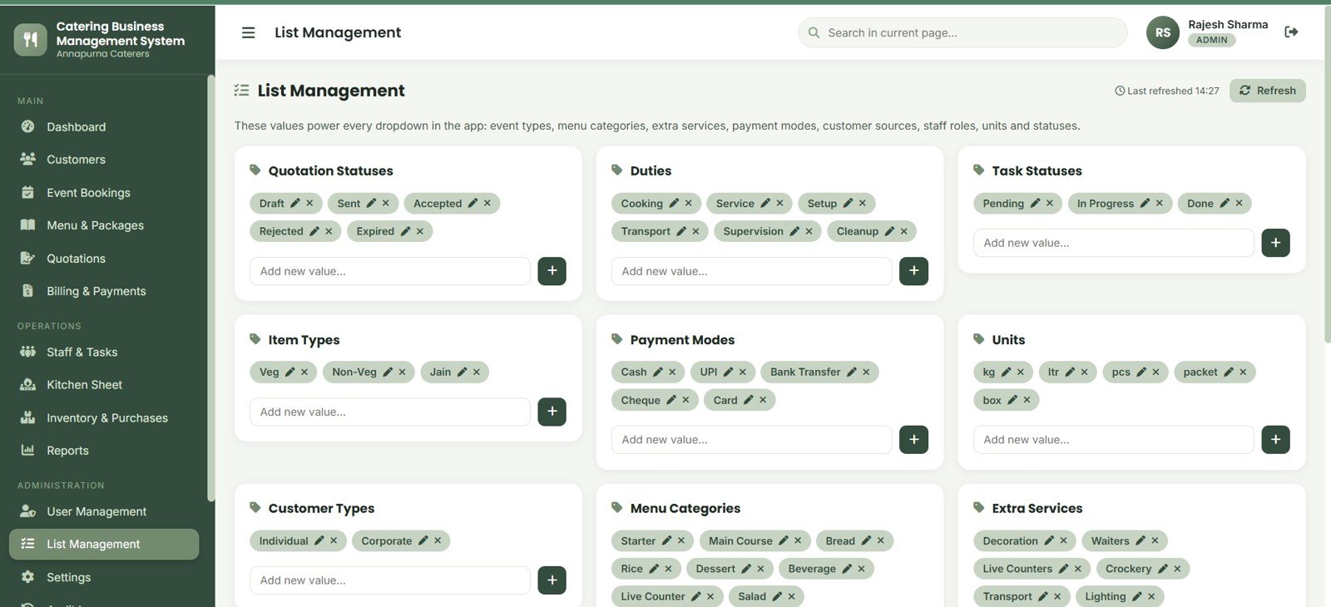Screen dimensions: 1331x607
Task: Edit the Done task status
Action: 1225,203
